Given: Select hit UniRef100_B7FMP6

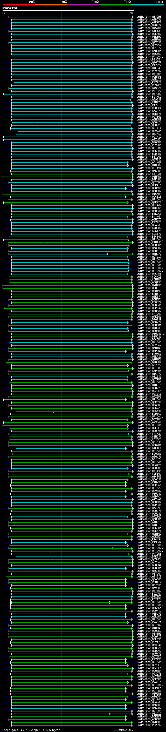Looking at the screenshot, I should 149,180.
